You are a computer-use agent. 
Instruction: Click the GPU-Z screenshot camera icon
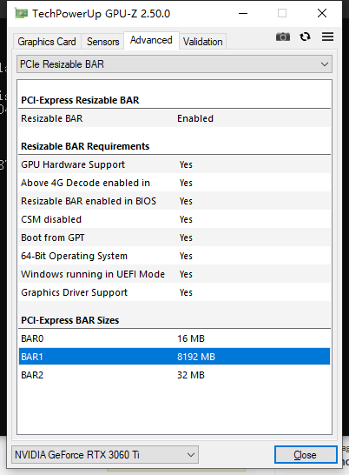(x=283, y=37)
